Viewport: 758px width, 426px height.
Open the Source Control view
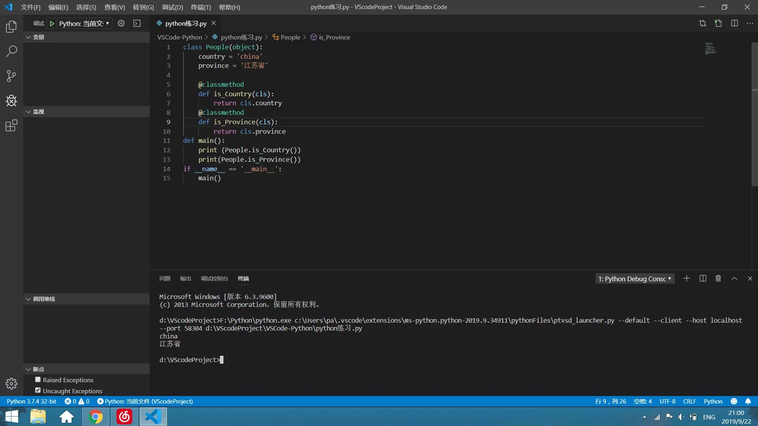point(11,76)
